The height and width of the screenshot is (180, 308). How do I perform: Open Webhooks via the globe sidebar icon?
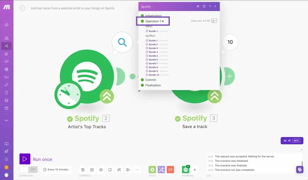6,69
